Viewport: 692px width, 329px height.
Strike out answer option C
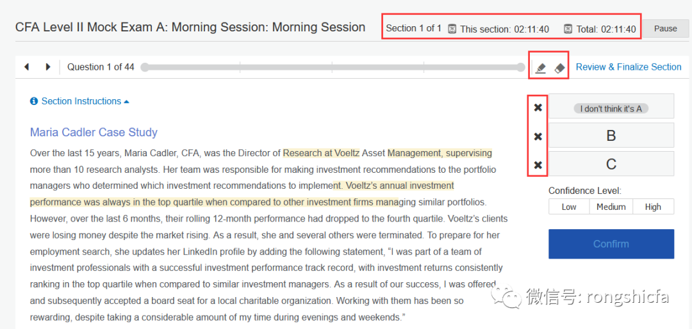pos(538,165)
